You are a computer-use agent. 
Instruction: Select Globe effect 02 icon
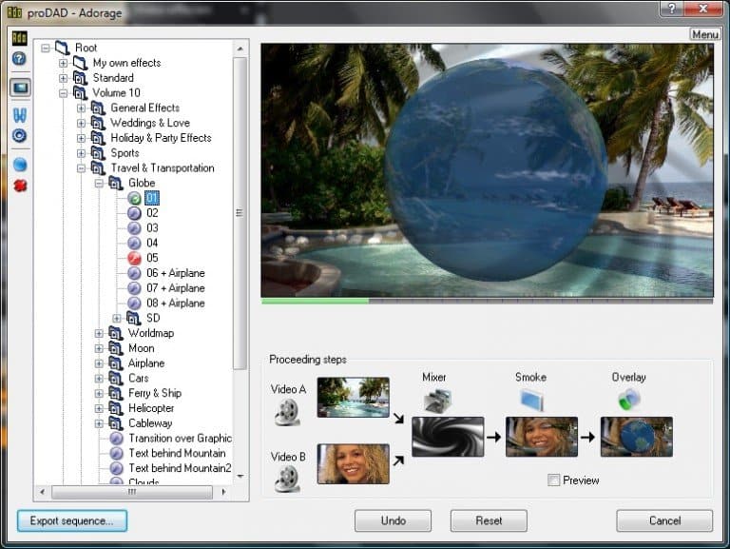pos(134,213)
